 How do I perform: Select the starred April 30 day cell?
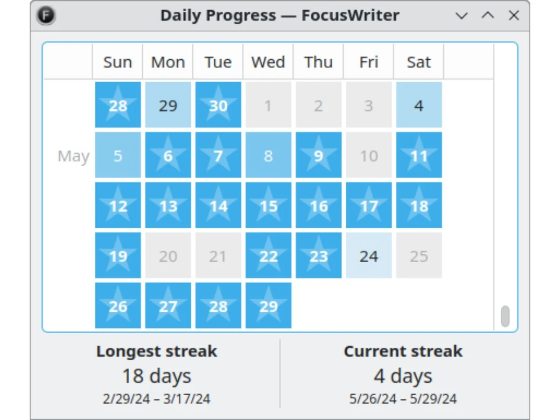coord(218,105)
